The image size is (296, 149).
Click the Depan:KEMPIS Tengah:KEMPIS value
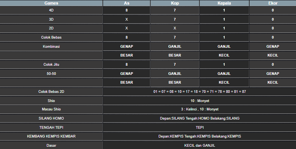click(200, 136)
